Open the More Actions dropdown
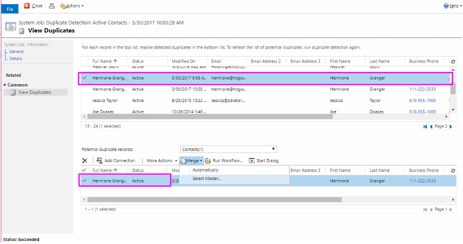The image size is (463, 244). coord(162,160)
